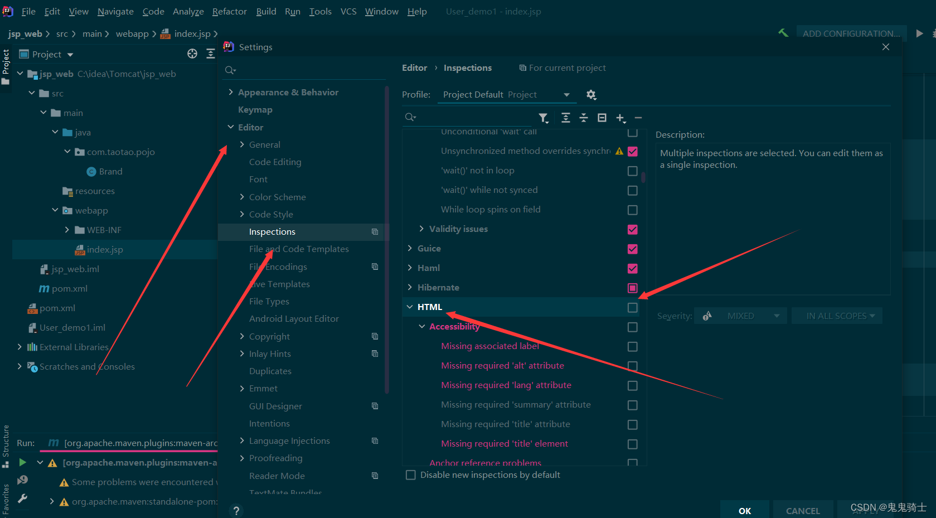Image resolution: width=936 pixels, height=518 pixels.
Task: Open the Profile dropdown Project Default
Action: click(x=506, y=95)
